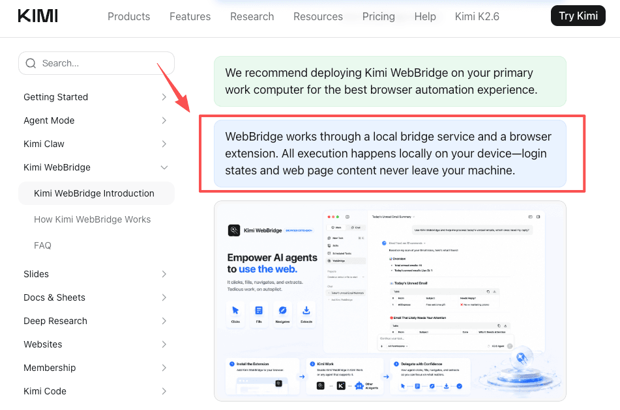Screen dimensions: 620x410
Task: Open How Kimi WebBridge Works page
Action: point(92,219)
